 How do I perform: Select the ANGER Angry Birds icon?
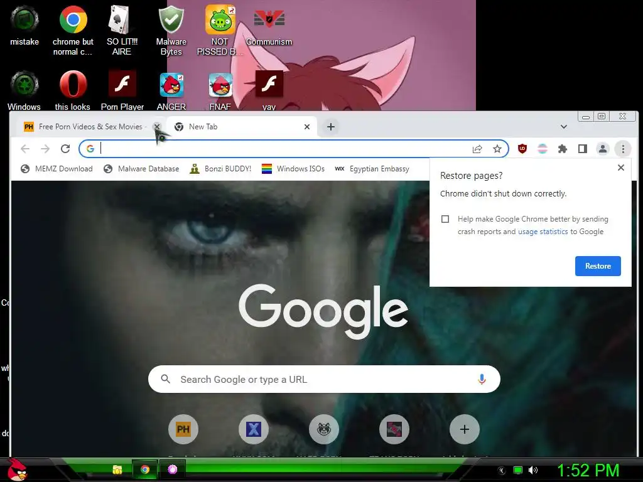coord(171,90)
